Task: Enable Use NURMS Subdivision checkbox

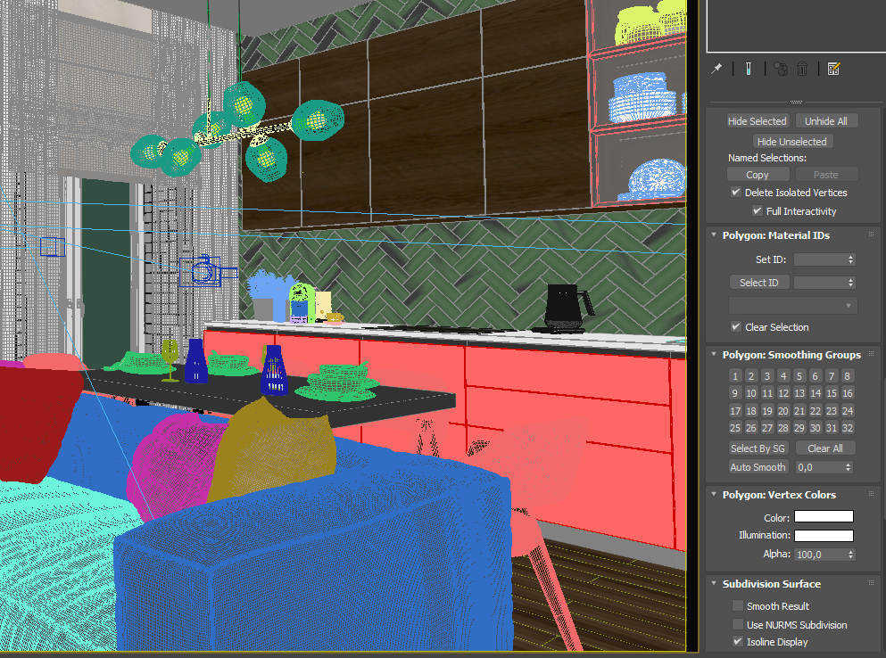Action: click(x=737, y=624)
